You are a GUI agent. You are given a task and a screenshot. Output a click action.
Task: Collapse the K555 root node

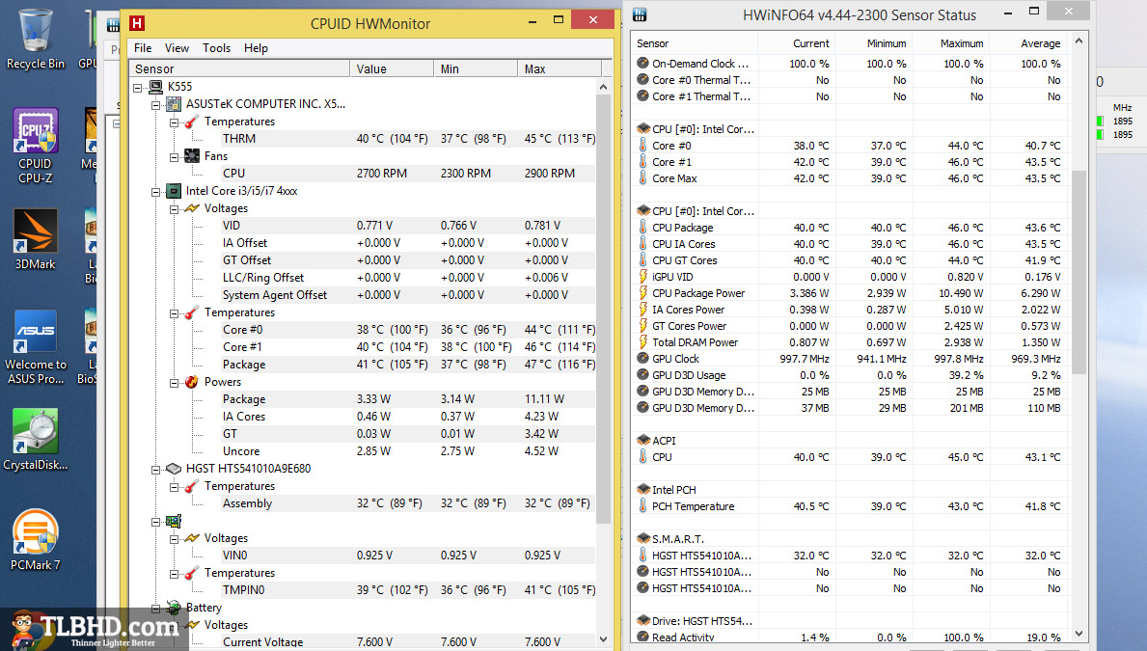[x=138, y=87]
